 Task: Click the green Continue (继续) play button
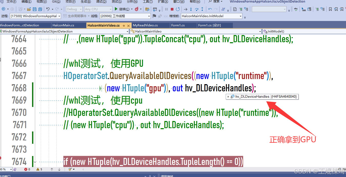(x=122, y=9)
